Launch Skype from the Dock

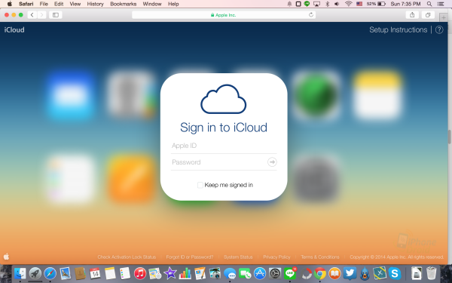[x=395, y=273]
